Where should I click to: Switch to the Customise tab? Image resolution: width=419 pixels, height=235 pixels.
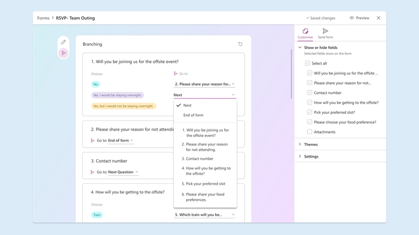click(x=305, y=33)
